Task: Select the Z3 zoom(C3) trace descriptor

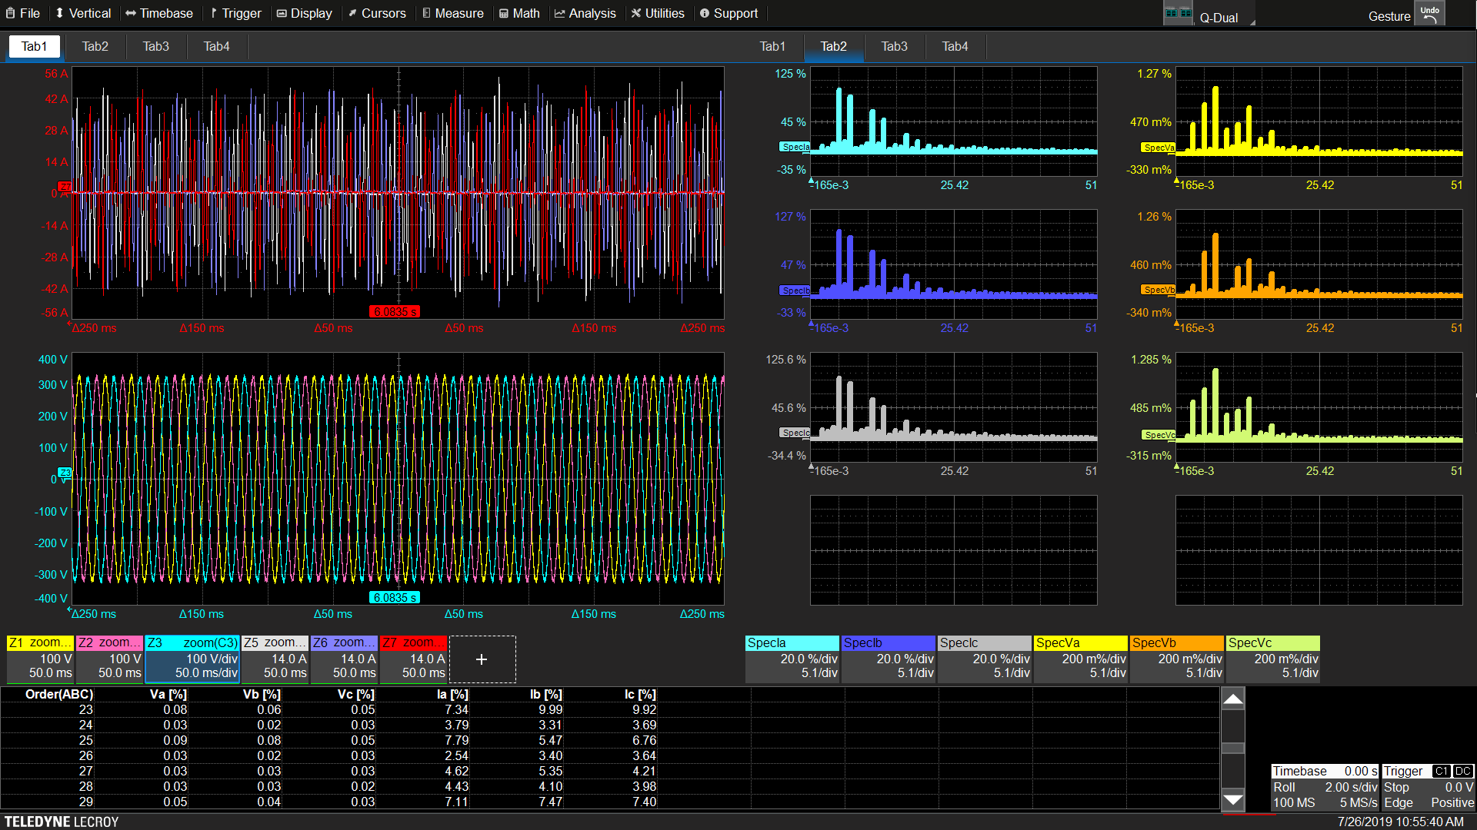Action: [192, 659]
